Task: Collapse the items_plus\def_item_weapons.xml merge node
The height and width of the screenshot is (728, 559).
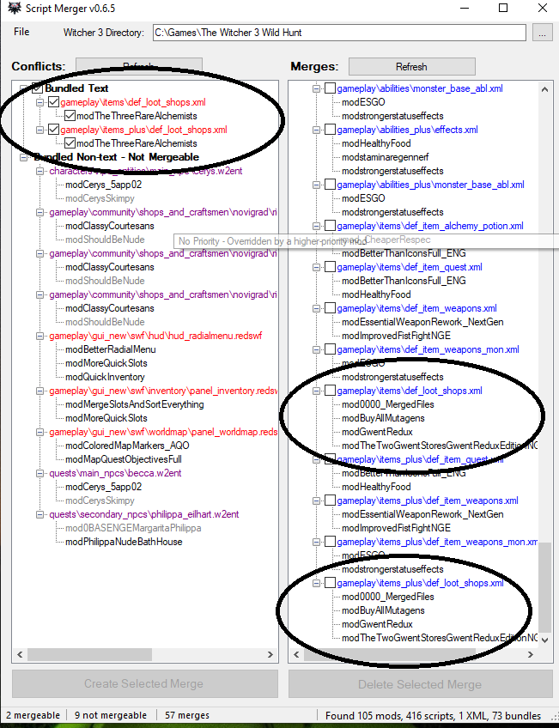Action: click(x=316, y=501)
